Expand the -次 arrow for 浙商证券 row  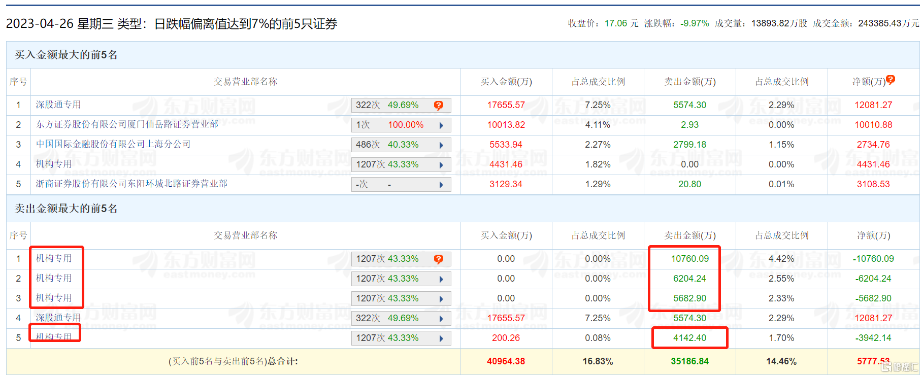[x=441, y=185]
